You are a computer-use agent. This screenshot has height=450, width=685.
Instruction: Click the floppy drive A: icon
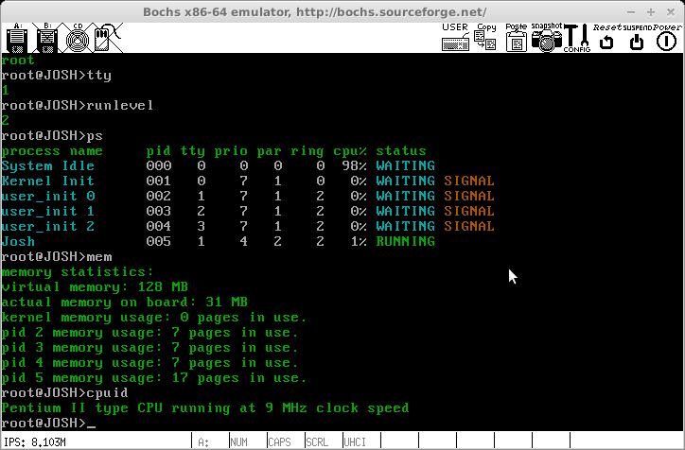click(x=16, y=38)
